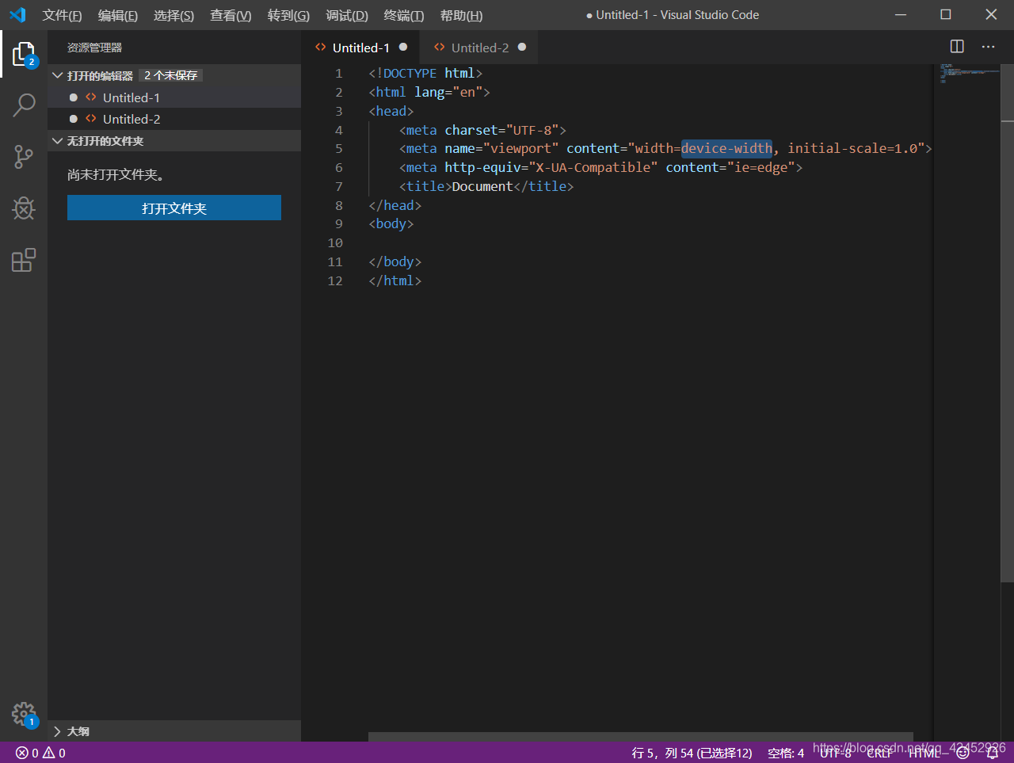Open the Debug view icon
Screen dimensions: 1014x763
tap(24, 208)
